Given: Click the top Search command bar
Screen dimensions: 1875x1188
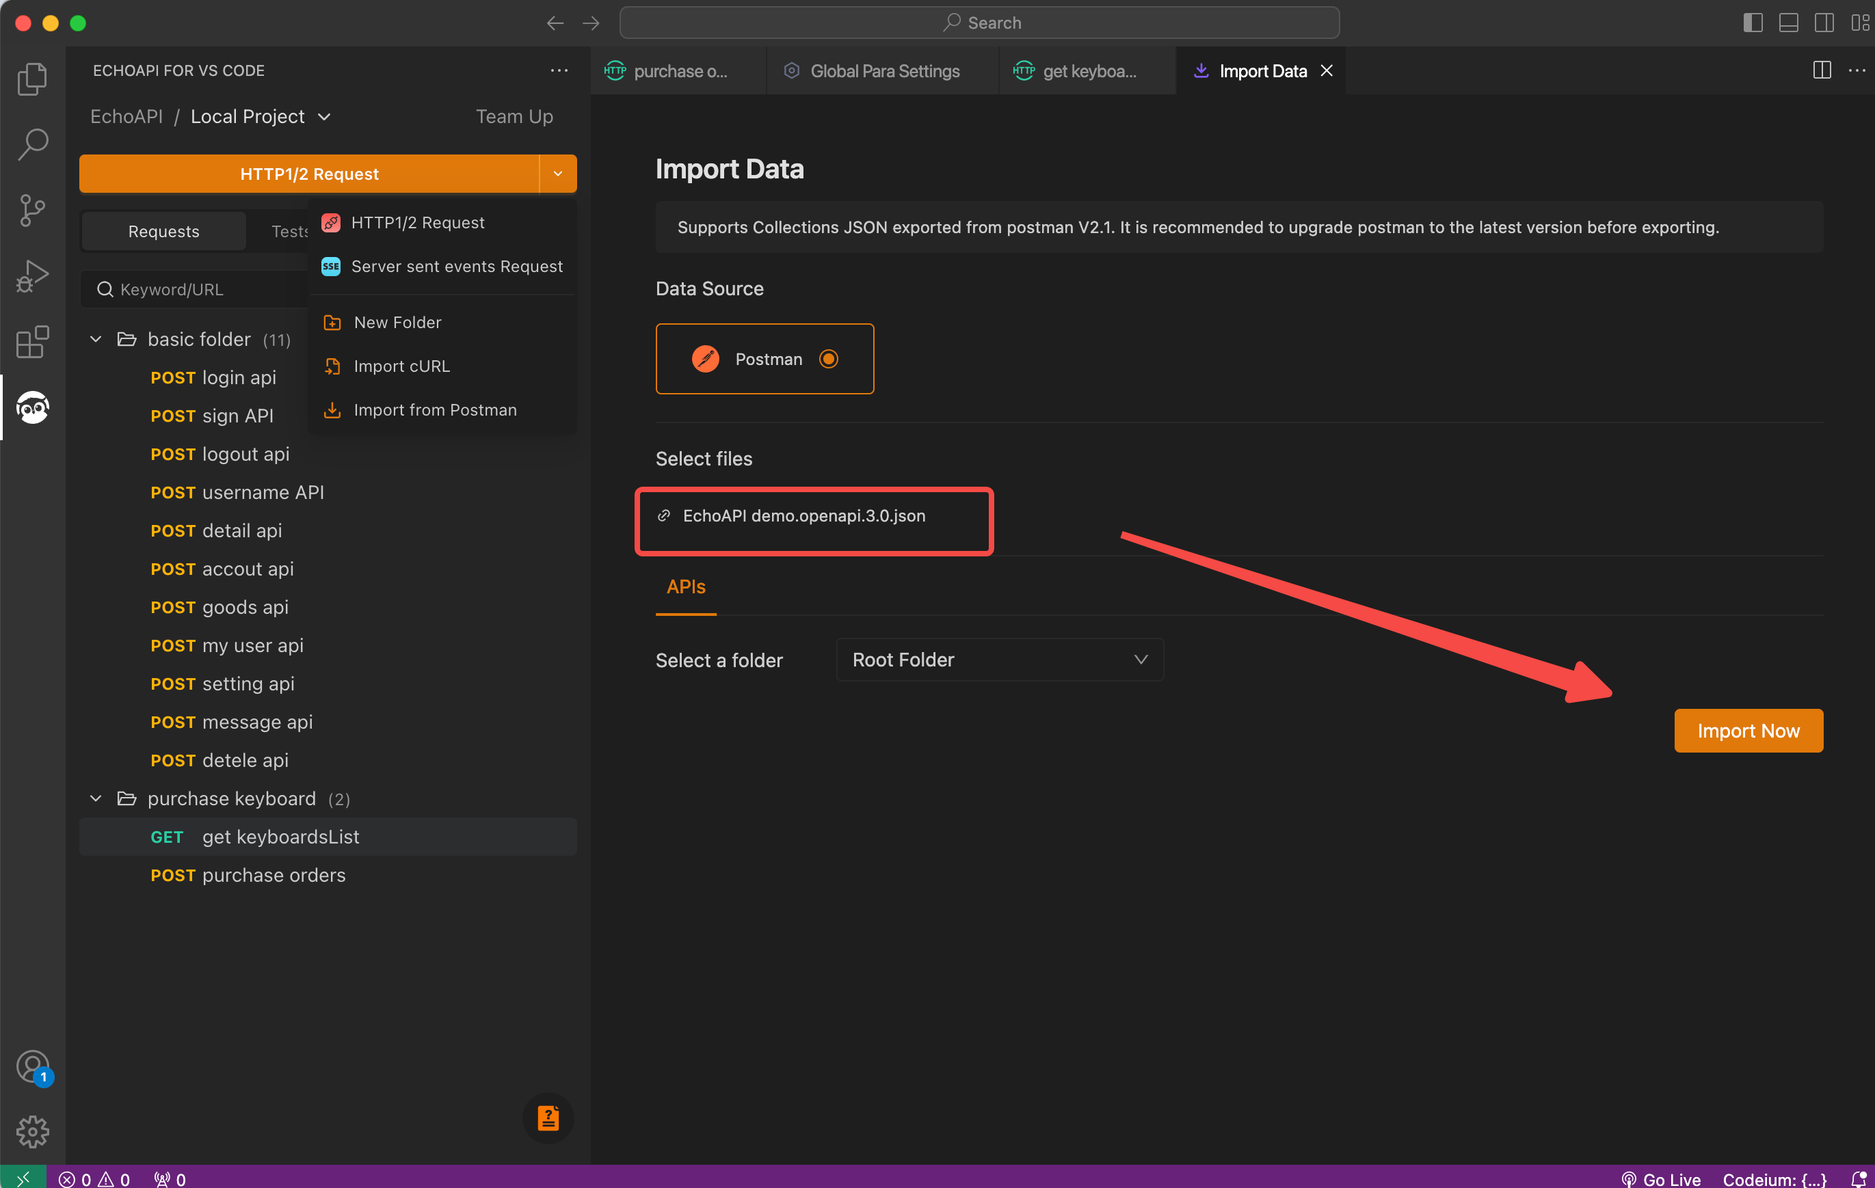Looking at the screenshot, I should (x=979, y=23).
